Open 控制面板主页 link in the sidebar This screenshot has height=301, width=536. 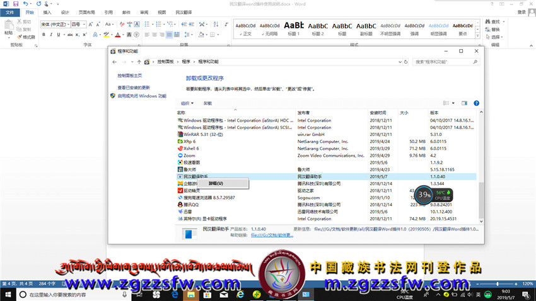pyautogui.click(x=129, y=76)
